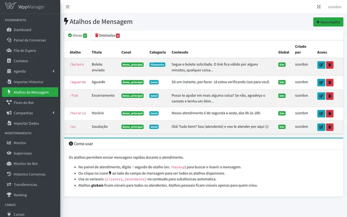Click the Titulo column header
The height and width of the screenshot is (217, 347).
pos(97,52)
